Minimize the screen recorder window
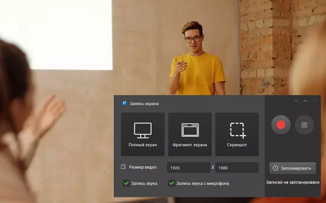The width and height of the screenshot is (326, 203). coord(305,101)
